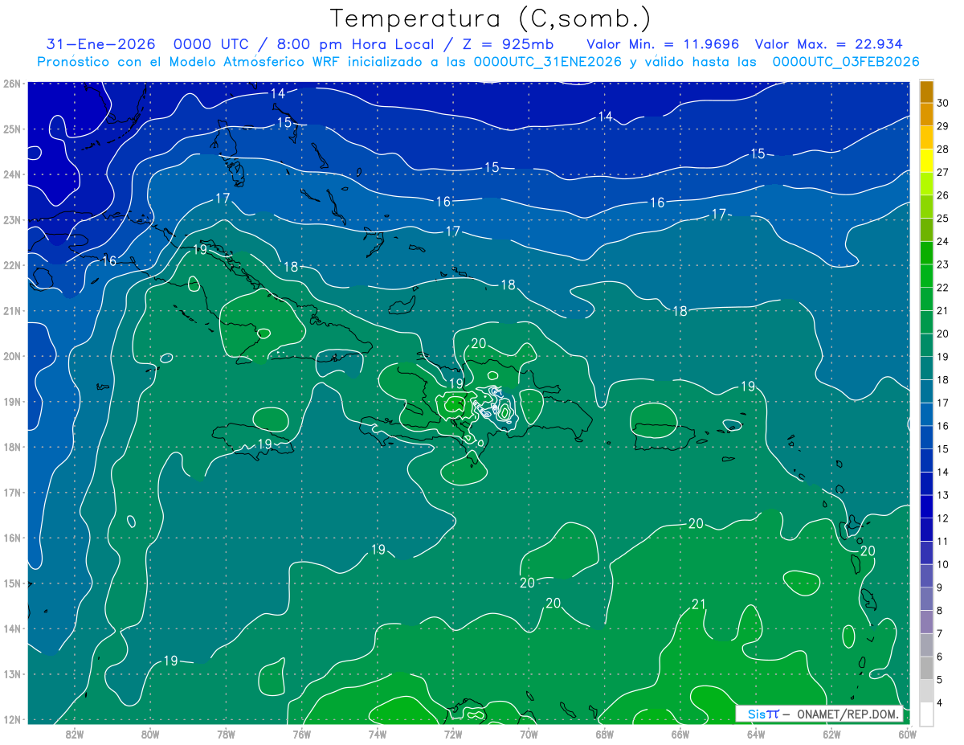
Task: Click the '16N' latitude axis label
Action: tap(12, 538)
